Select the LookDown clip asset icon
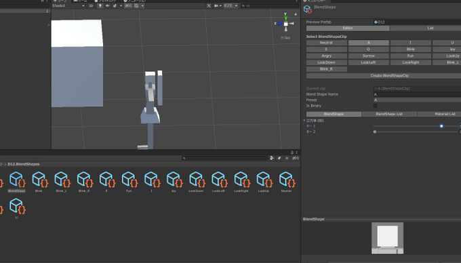Viewport: 461px width, 263px height. coord(197,180)
